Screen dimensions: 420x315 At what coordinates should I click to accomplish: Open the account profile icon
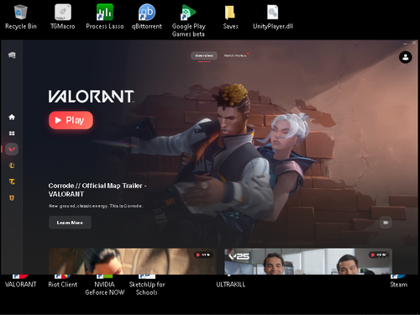pyautogui.click(x=405, y=57)
